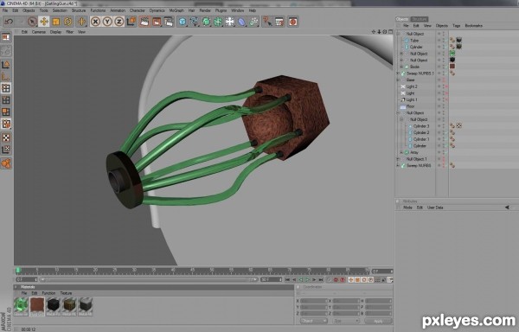This screenshot has width=519, height=332.
Task: Expand the Array object tree node
Action: (401, 152)
